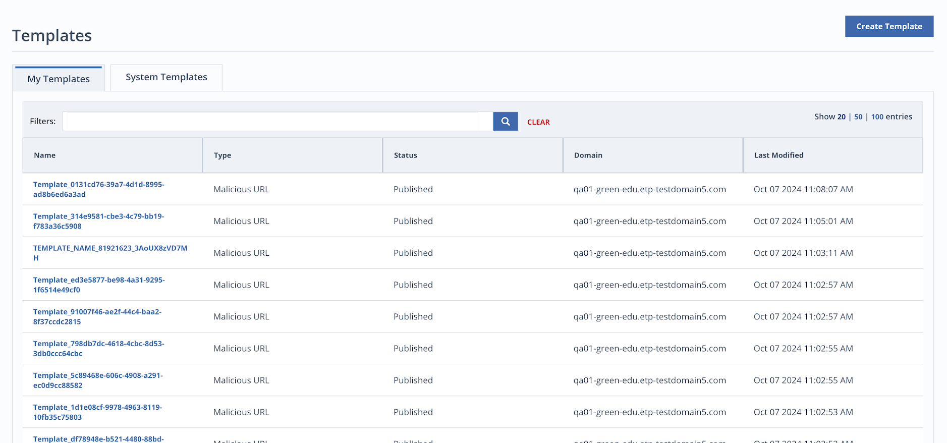The width and height of the screenshot is (947, 443).
Task: Click the search magnifier icon button
Action: pos(505,122)
